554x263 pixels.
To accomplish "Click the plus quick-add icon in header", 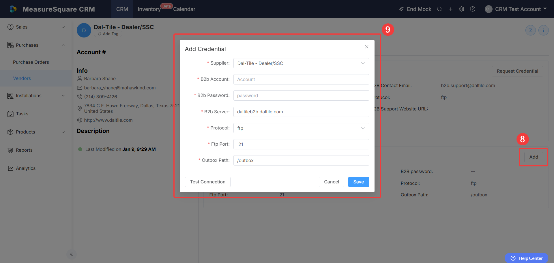I will [450, 9].
